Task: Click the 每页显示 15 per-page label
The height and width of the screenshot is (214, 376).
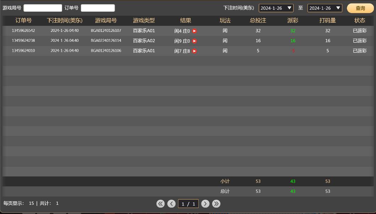Action: (19, 203)
